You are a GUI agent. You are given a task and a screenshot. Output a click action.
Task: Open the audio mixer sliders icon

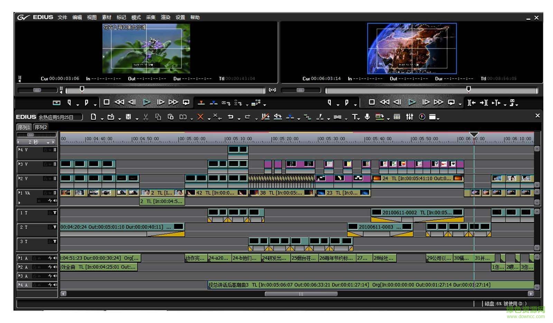[409, 117]
